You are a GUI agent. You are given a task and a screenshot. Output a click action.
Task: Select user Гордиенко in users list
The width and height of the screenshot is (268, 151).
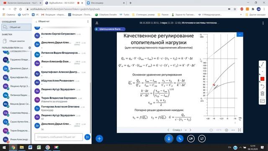[x=16, y=60]
